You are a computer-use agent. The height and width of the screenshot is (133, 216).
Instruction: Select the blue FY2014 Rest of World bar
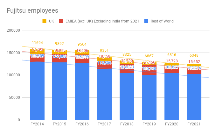(37, 91)
